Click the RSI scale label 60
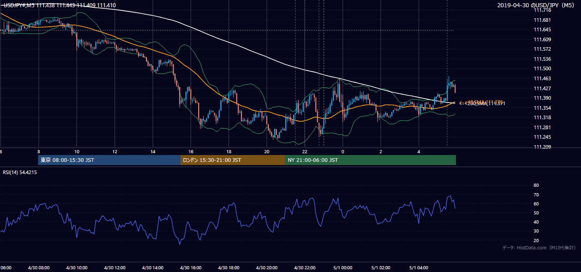This screenshot has width=581, height=272. (x=536, y=204)
